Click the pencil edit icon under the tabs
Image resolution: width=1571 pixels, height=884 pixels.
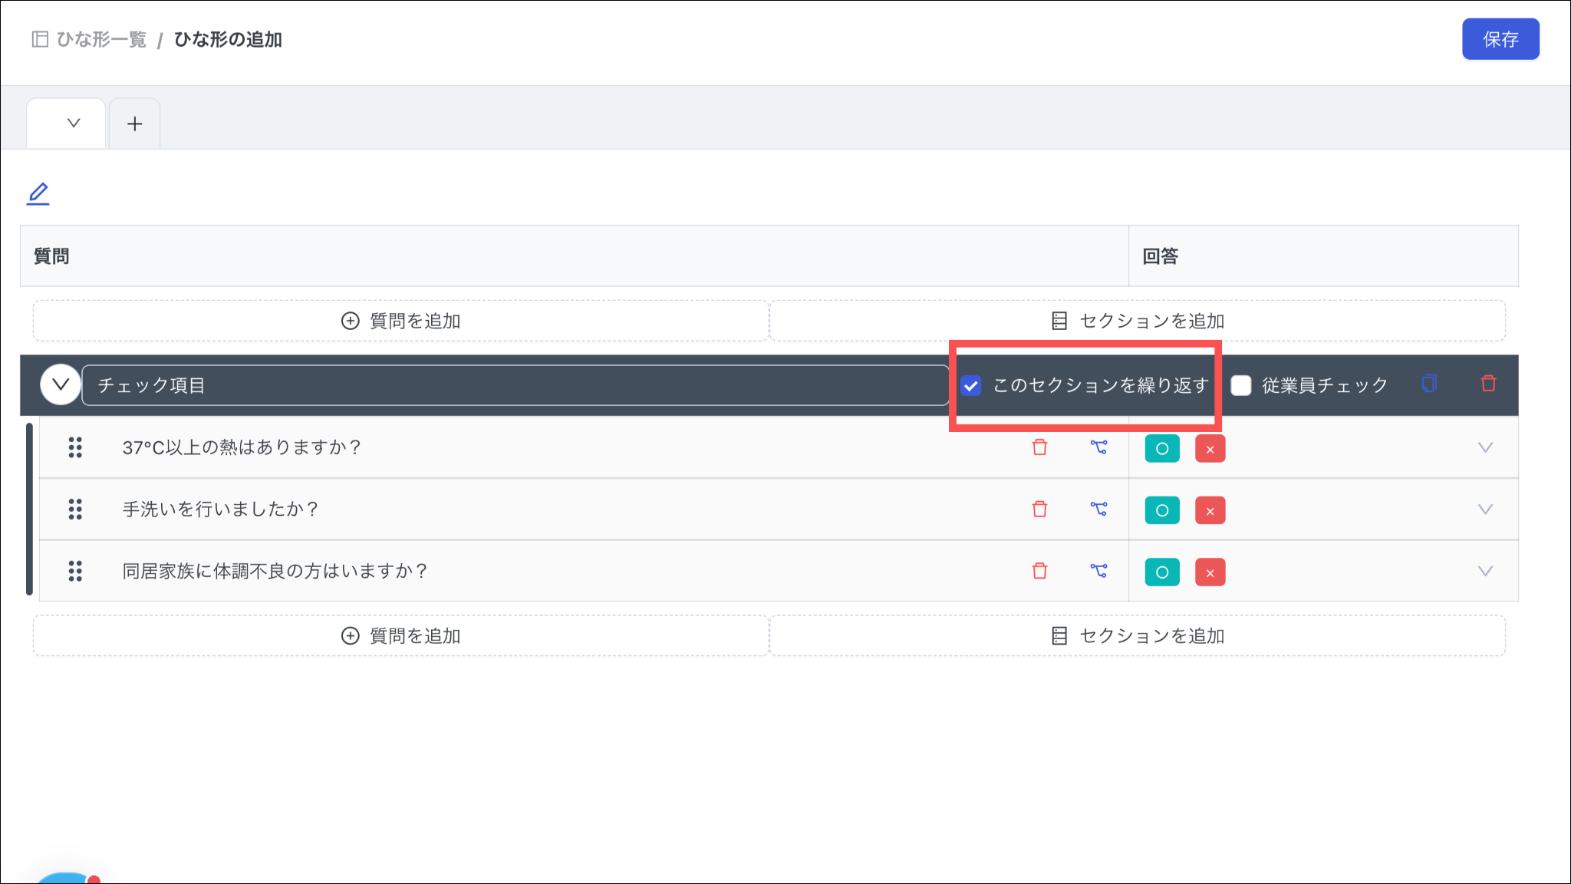[38, 193]
